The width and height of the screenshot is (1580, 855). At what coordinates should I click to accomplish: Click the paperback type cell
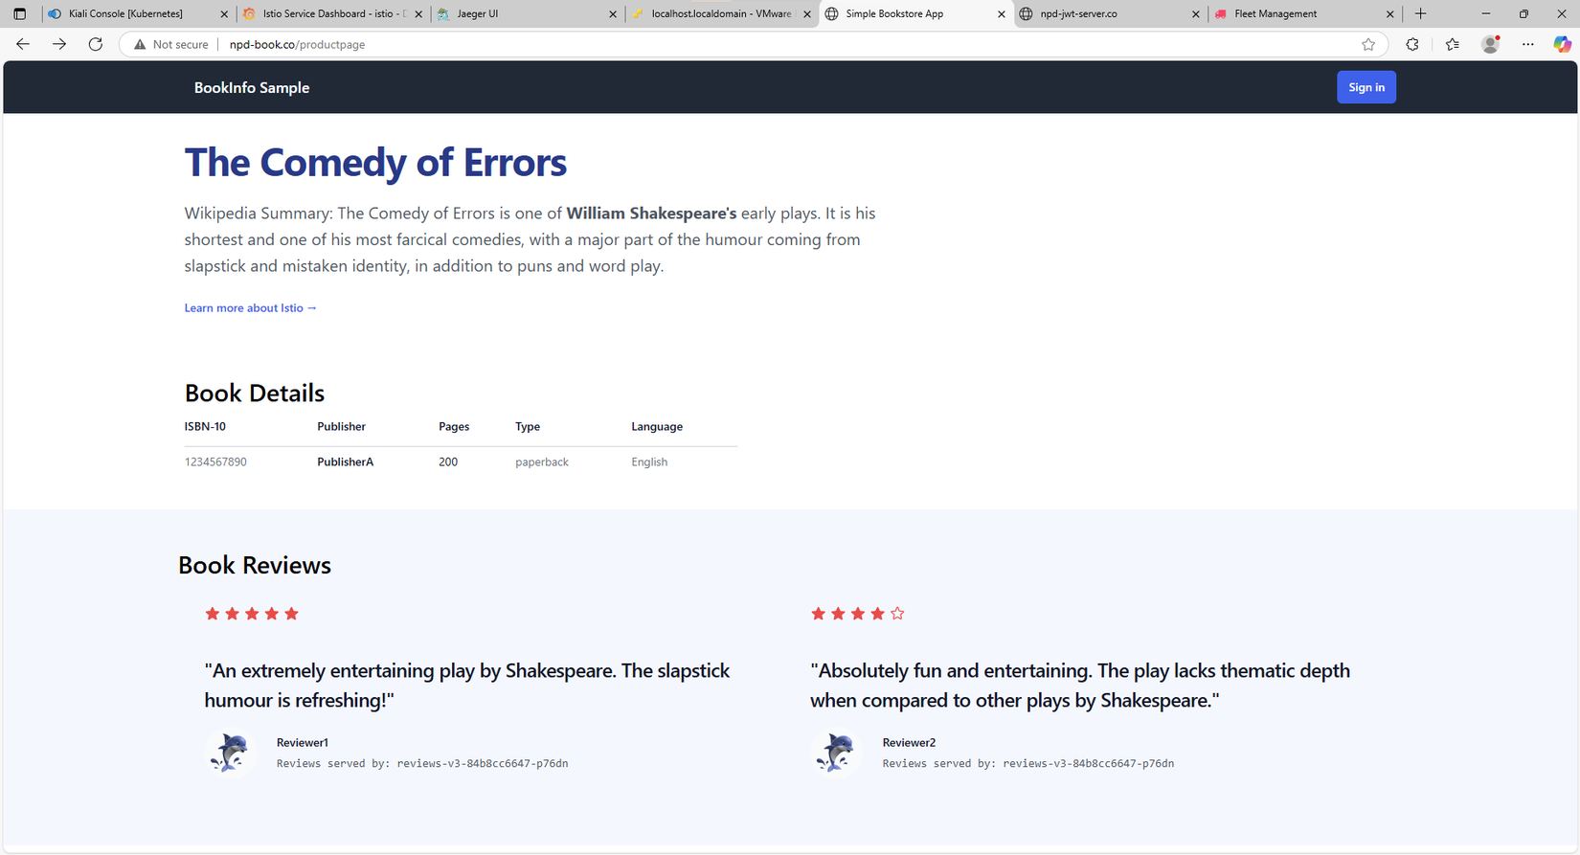(x=542, y=462)
